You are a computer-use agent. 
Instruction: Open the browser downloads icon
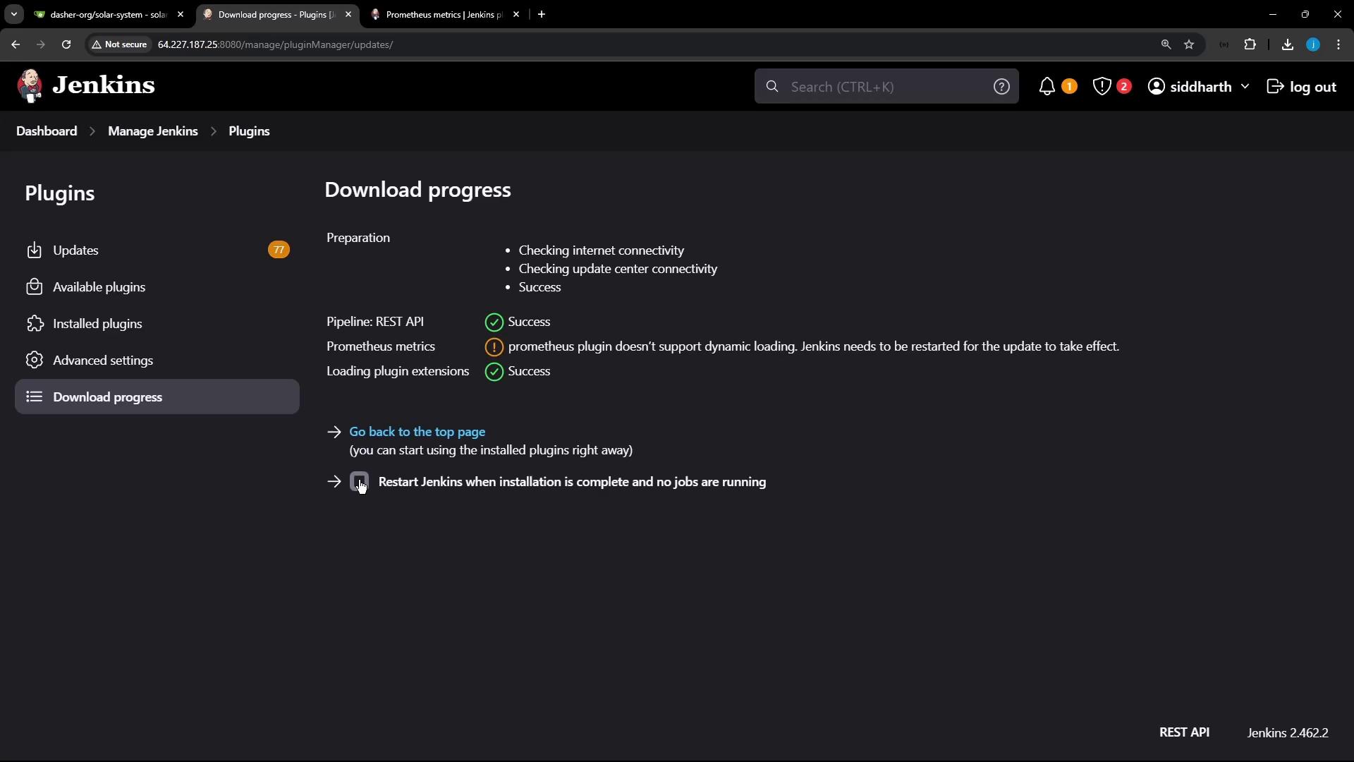tap(1287, 44)
